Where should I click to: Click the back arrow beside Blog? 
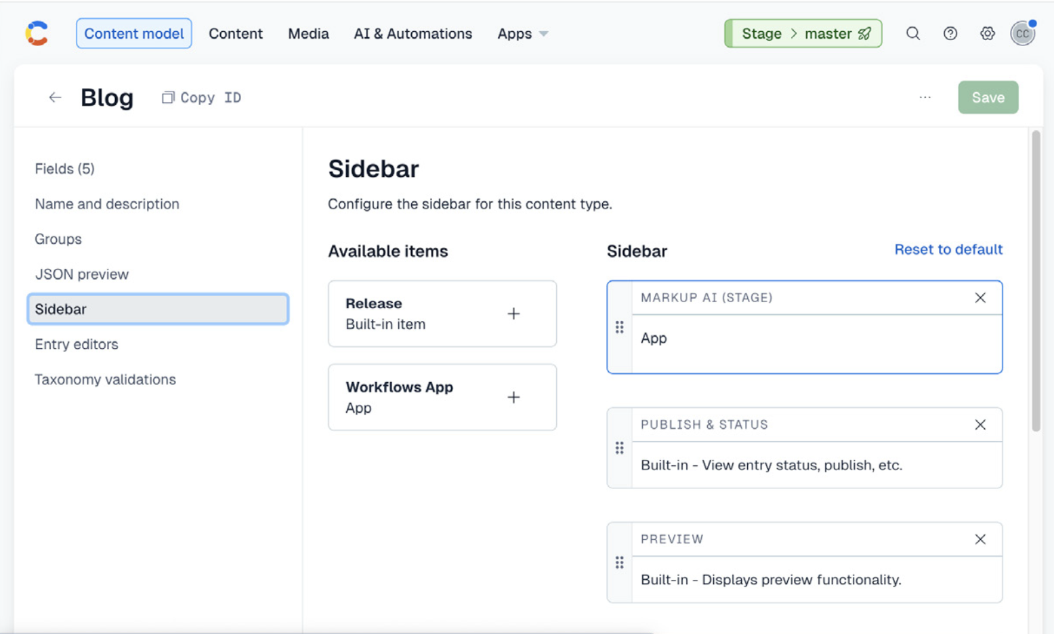pyautogui.click(x=55, y=97)
